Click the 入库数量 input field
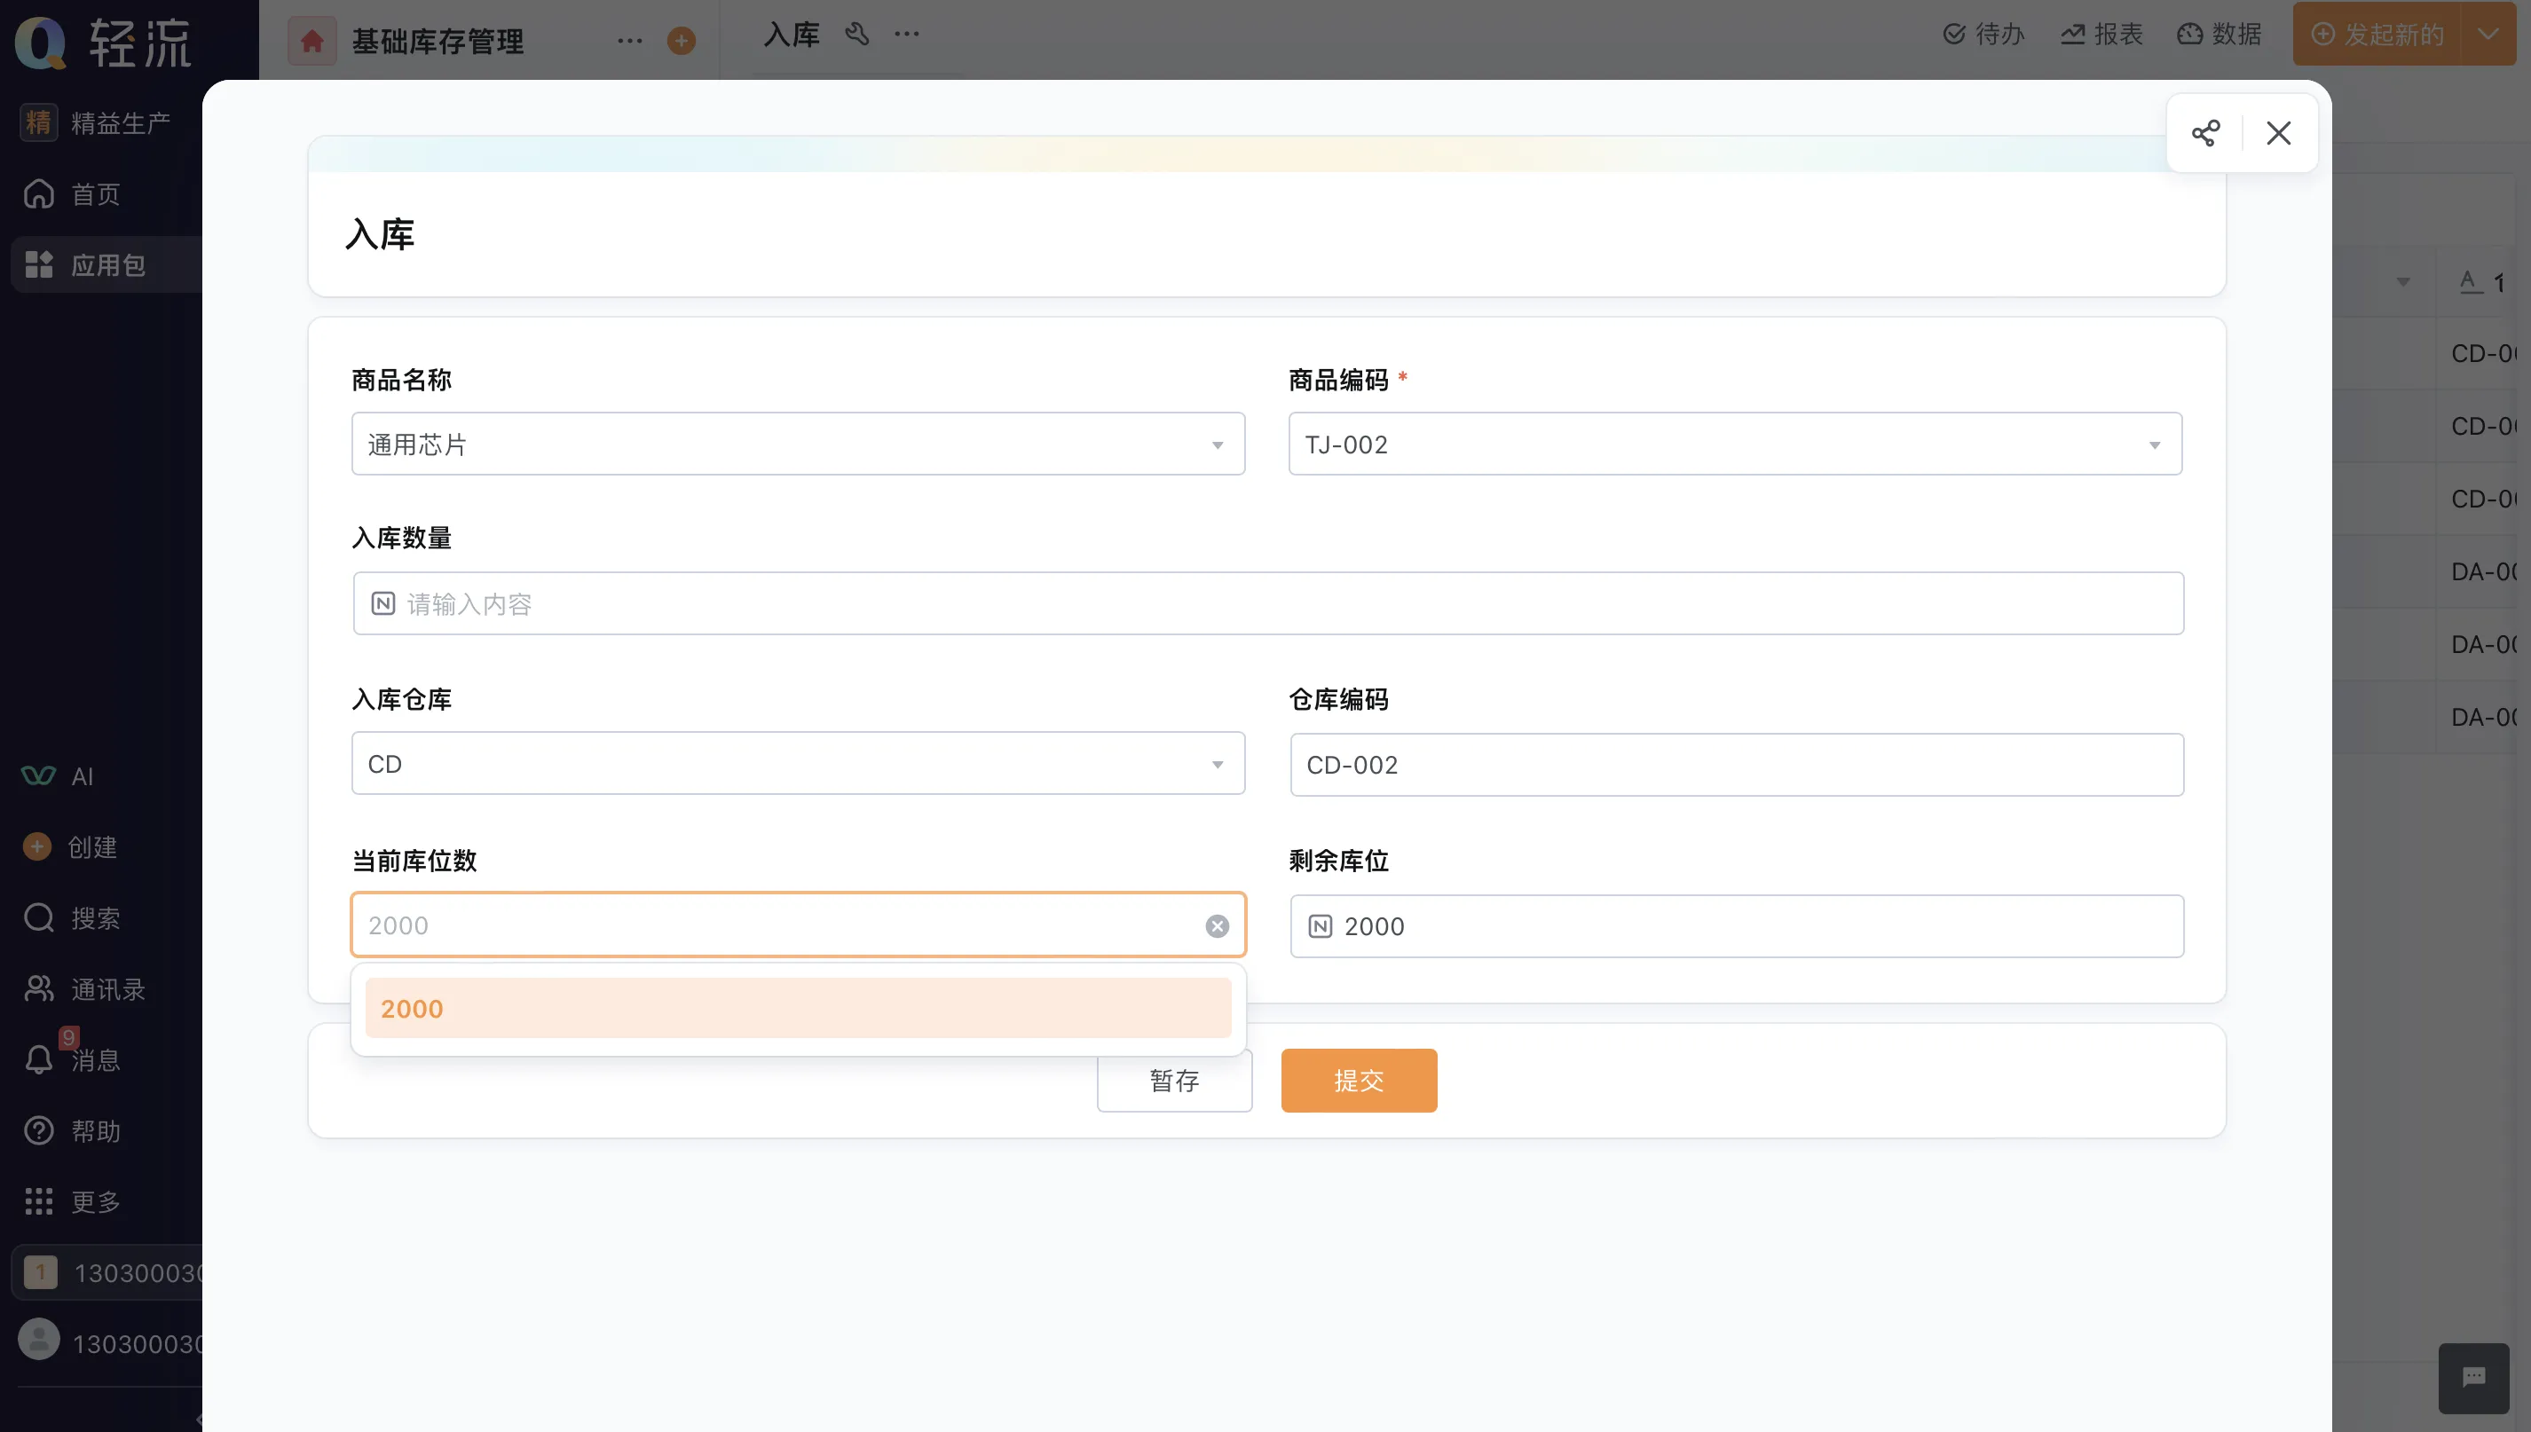 [x=1267, y=604]
